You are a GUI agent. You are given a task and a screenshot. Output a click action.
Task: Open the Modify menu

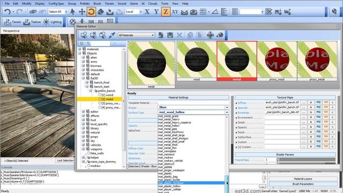[26, 4]
